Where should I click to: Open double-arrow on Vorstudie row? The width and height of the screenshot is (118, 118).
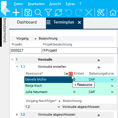[98, 60]
